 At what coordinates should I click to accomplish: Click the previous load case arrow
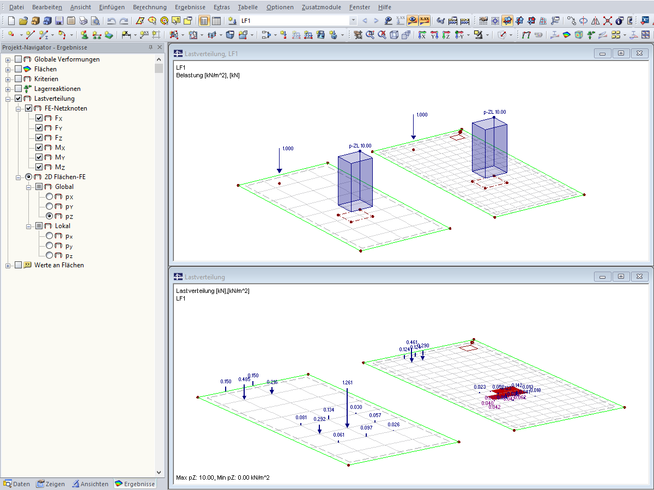click(365, 21)
